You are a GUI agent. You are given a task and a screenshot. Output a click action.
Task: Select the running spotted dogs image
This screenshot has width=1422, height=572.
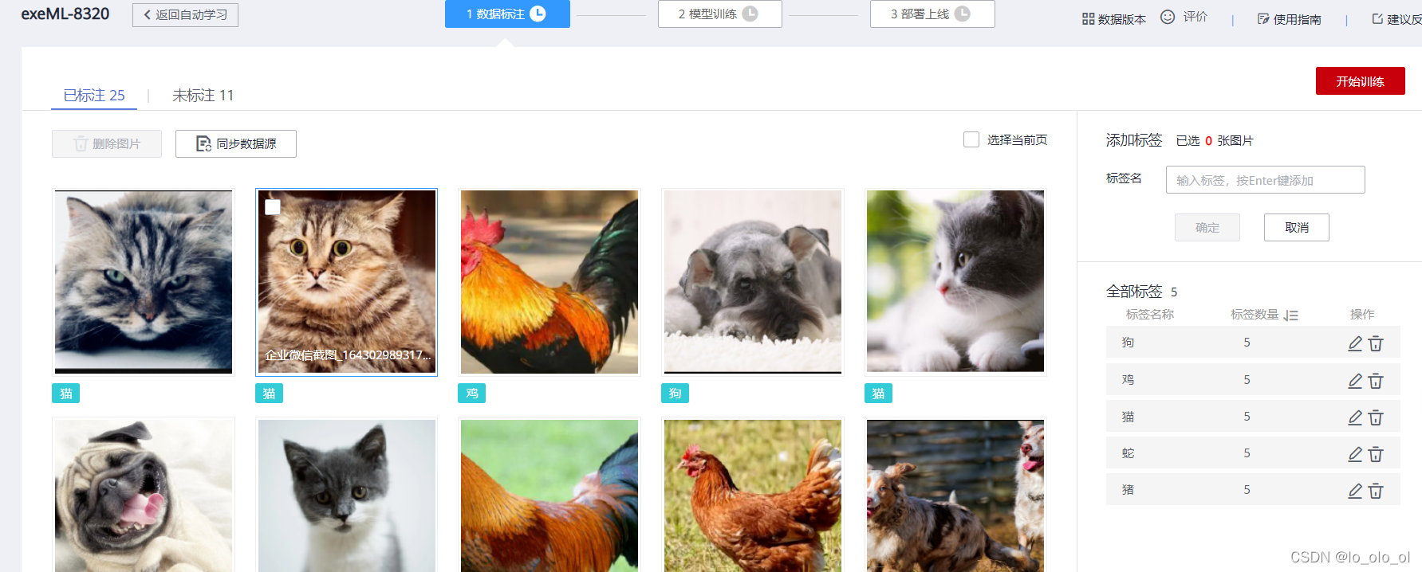[x=955, y=495]
